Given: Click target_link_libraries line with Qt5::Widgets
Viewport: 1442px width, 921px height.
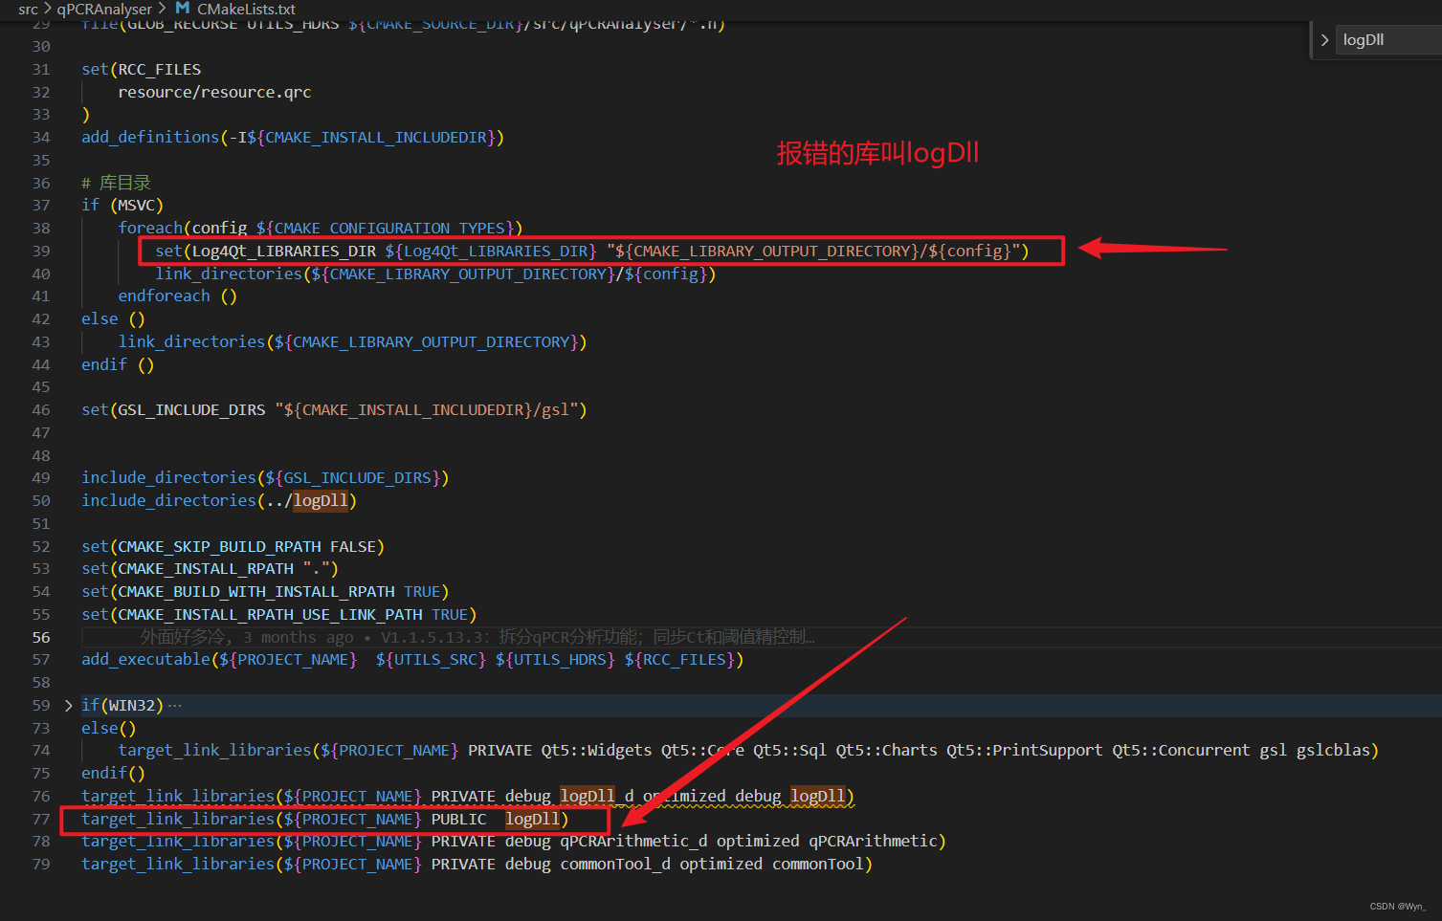Looking at the screenshot, I should point(748,750).
